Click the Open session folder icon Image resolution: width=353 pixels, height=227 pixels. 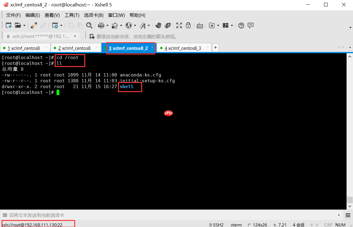pyautogui.click(x=18, y=25)
